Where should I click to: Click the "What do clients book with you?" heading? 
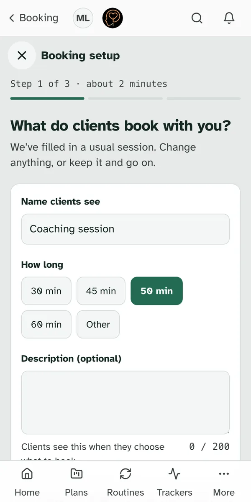pyautogui.click(x=120, y=125)
